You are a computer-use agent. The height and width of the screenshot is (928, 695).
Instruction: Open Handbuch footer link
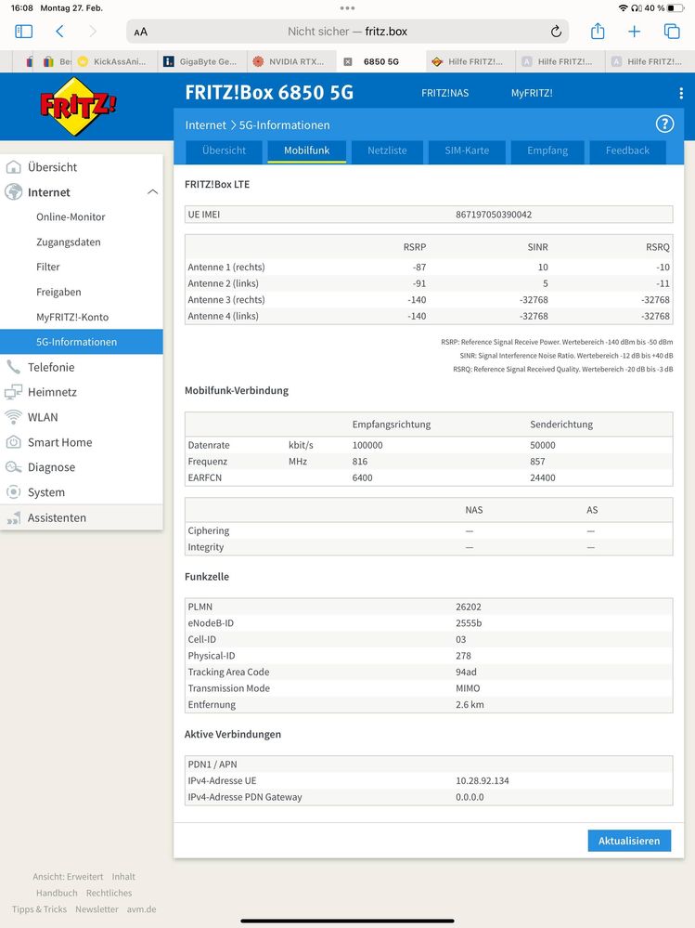57,893
